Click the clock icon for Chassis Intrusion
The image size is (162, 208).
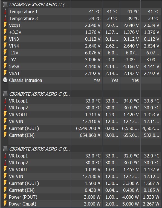5,80
